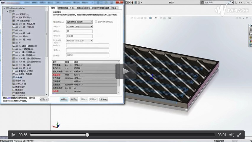Switch to the 外观 appearance tab
Viewport: 252px width, 142px height.
point(72,8)
